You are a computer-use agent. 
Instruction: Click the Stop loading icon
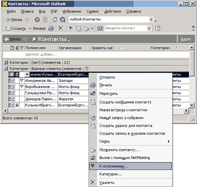point(37,20)
